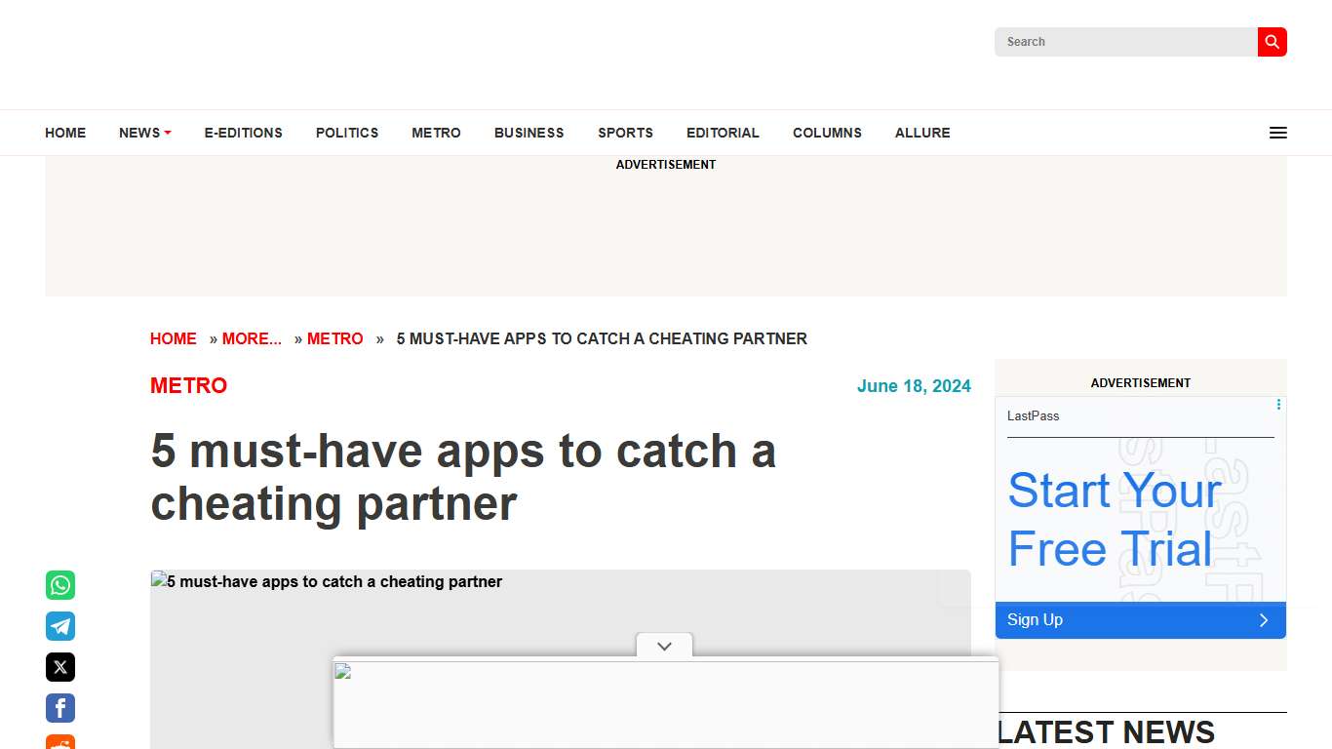Switch to the SPORTS section
The image size is (1332, 749).
click(x=625, y=133)
